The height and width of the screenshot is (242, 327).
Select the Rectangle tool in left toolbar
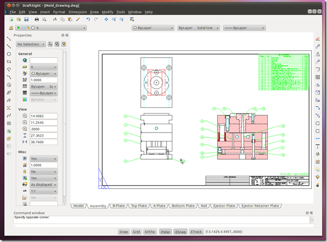point(9,62)
